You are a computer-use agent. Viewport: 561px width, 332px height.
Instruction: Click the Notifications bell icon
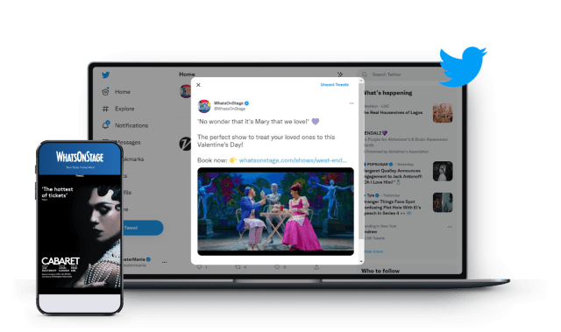tap(105, 125)
